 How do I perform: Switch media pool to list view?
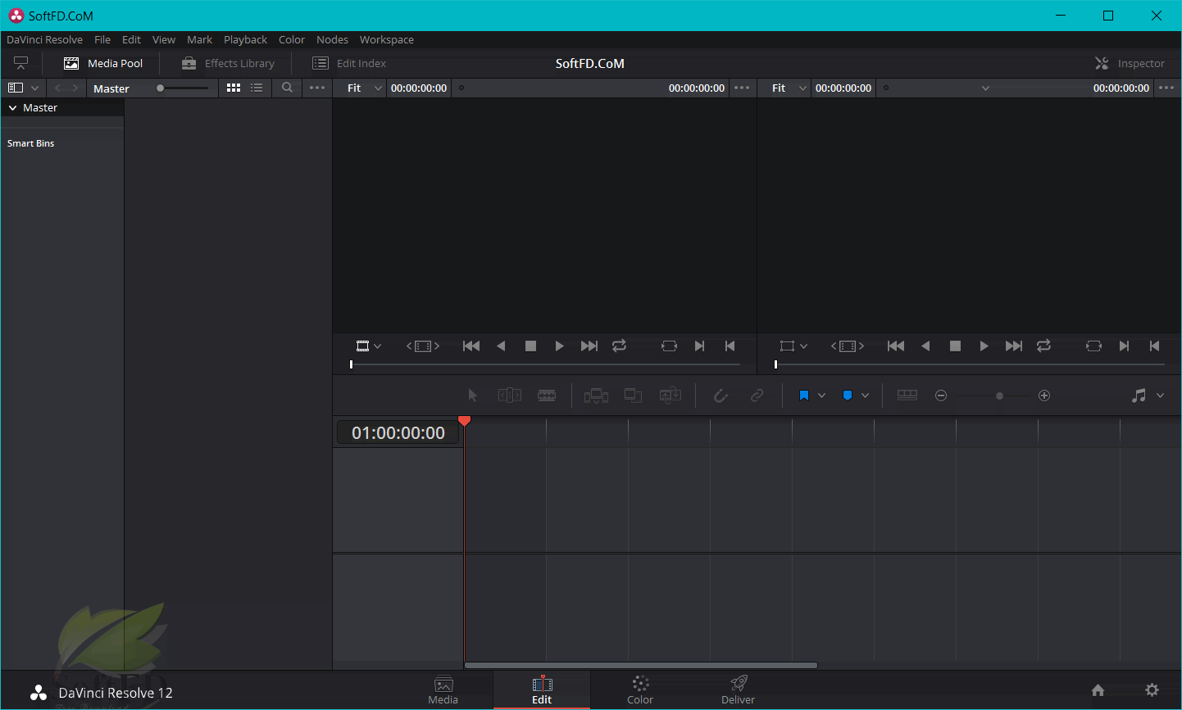tap(257, 88)
